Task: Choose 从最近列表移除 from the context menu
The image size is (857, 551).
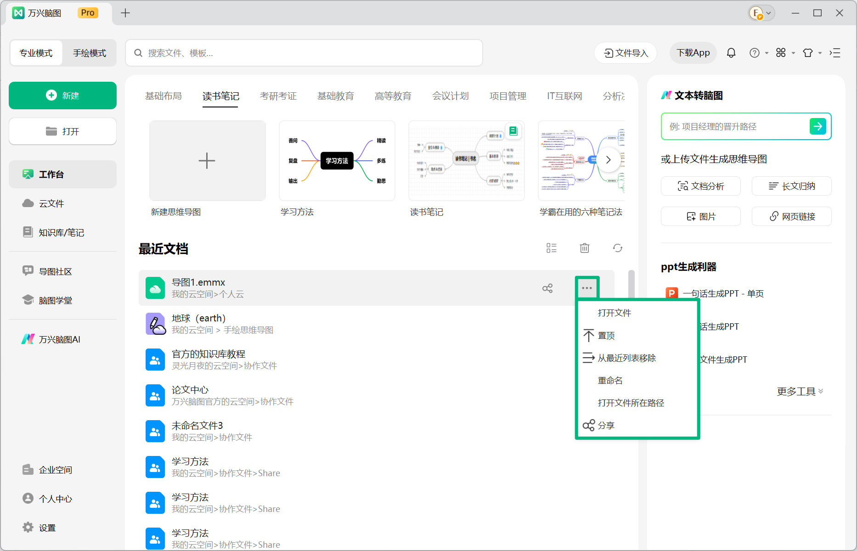Action: tap(637, 358)
